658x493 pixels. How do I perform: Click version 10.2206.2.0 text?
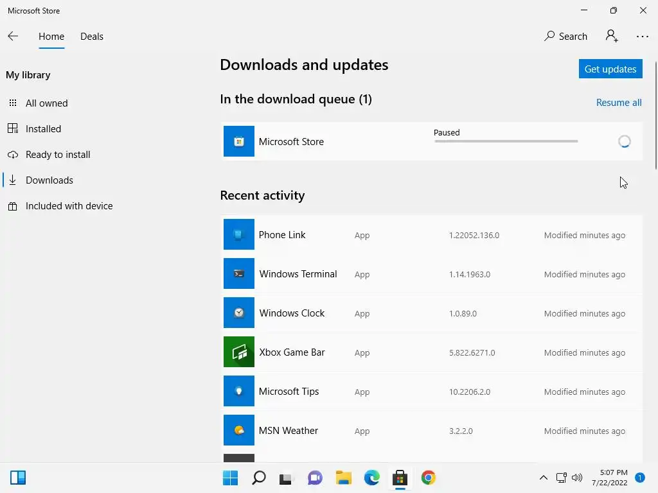470,392
